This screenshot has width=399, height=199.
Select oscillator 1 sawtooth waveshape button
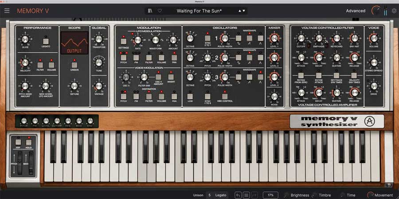point(249,38)
